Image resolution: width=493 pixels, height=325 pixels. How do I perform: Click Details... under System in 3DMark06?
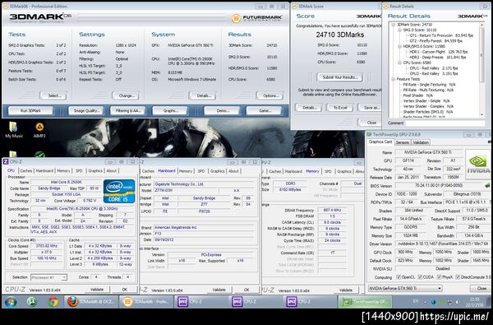(202, 95)
